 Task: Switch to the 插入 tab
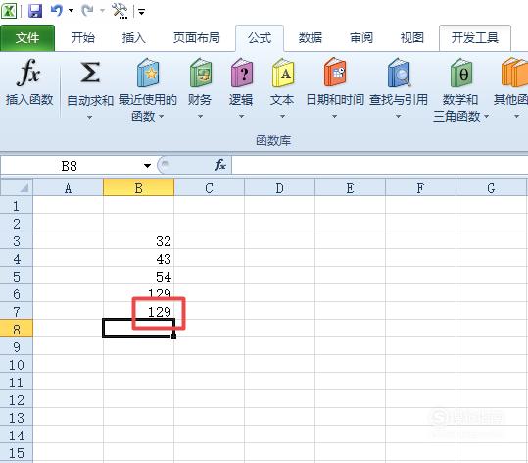(133, 38)
